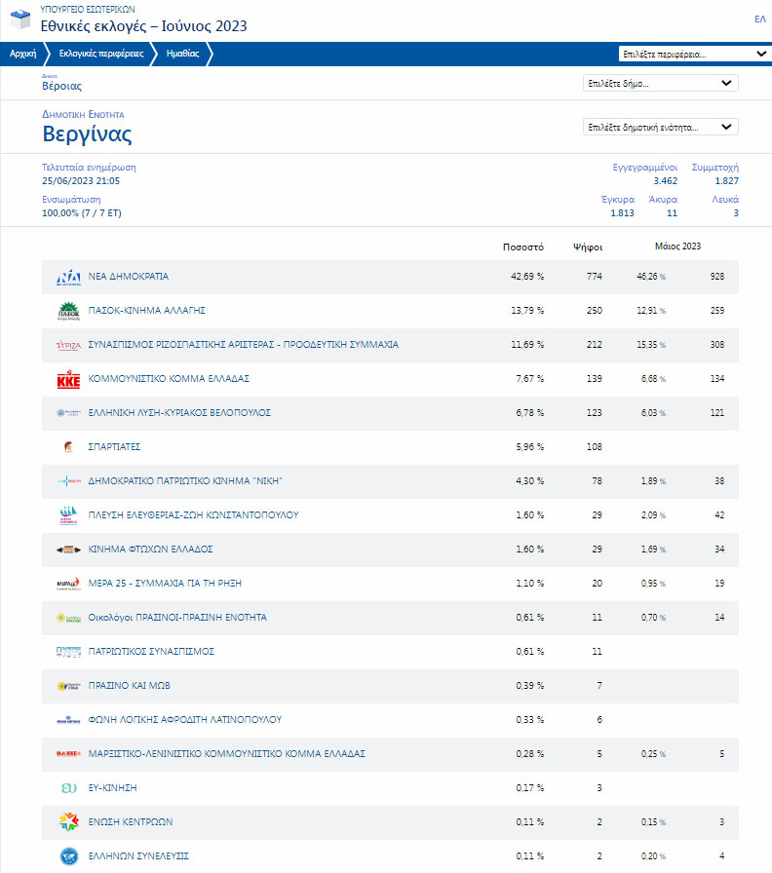Click the ΕΝΩΣΗ ΚΕΝΤΡΩΩΝ star logo
The image size is (772, 873).
(68, 822)
